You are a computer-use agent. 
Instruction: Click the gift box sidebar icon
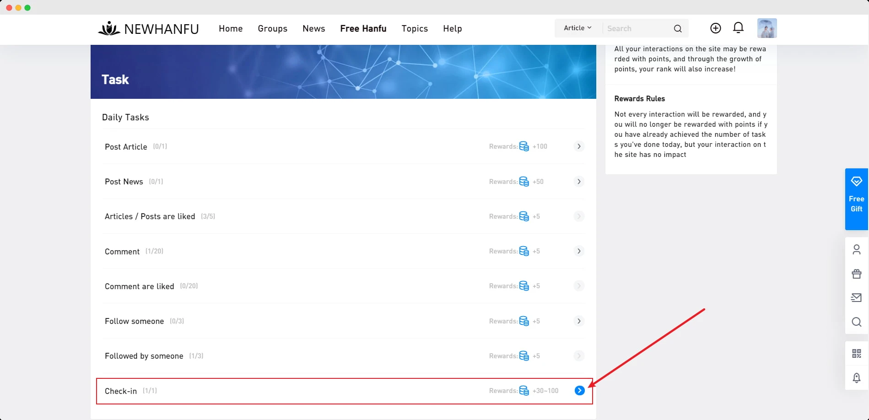click(x=856, y=274)
